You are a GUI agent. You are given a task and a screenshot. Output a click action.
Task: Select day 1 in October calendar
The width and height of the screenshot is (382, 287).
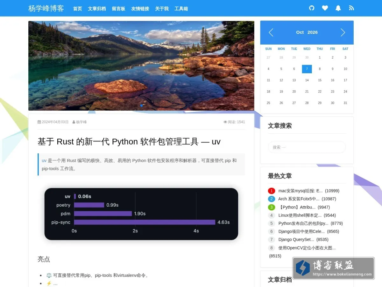pyautogui.click(x=320, y=58)
